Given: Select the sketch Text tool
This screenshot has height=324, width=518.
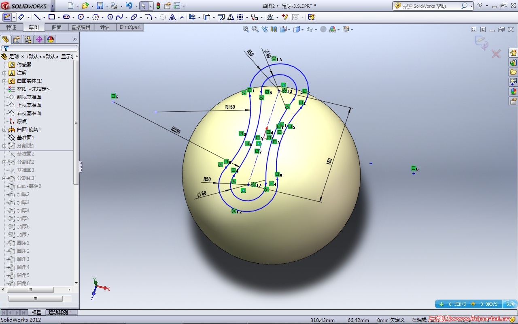Looking at the screenshot, I should click(172, 17).
